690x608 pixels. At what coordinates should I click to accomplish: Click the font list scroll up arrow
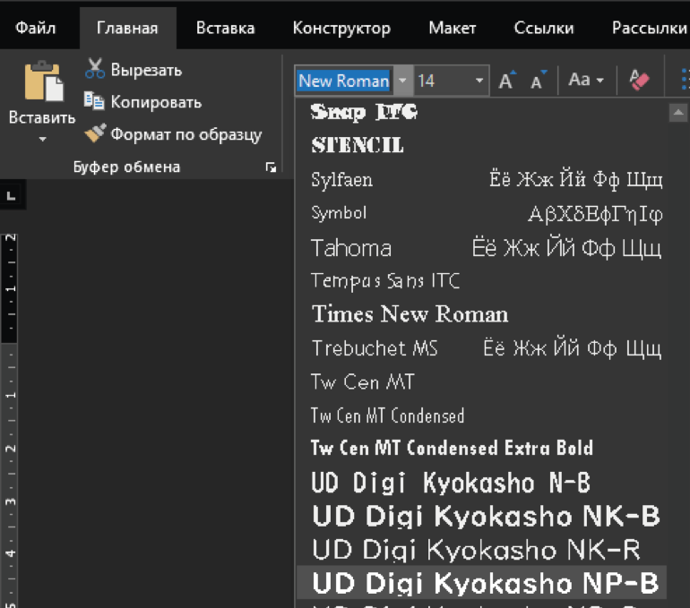pos(678,113)
